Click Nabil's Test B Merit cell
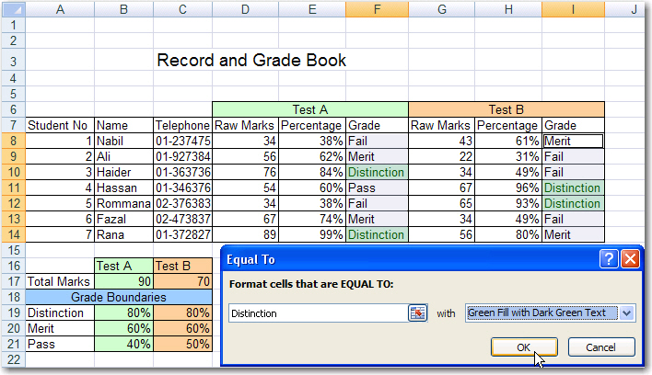The image size is (652, 375). [x=573, y=141]
